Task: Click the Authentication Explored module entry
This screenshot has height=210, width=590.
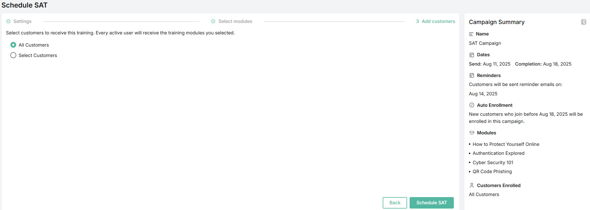Action: pos(498,153)
